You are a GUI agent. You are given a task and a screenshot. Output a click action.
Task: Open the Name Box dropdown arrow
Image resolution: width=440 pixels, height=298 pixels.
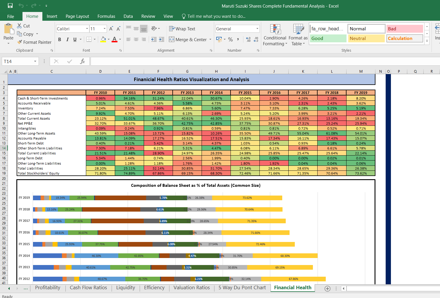tap(35, 61)
